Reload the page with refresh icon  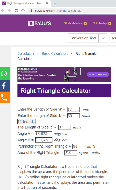16,11
